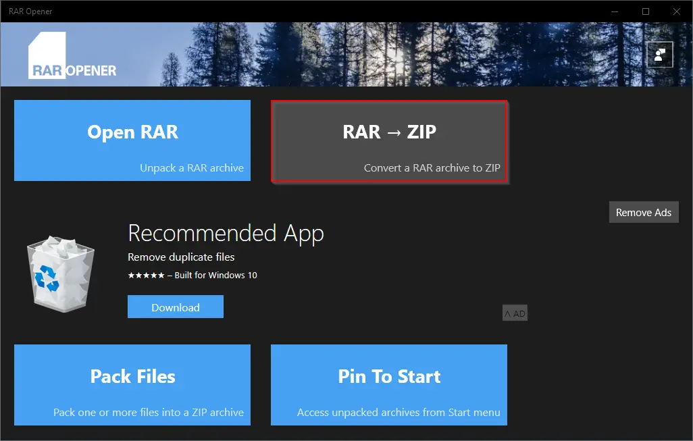Open the feedback icon in the banner
Viewport: 693px width, 441px height.
[659, 55]
